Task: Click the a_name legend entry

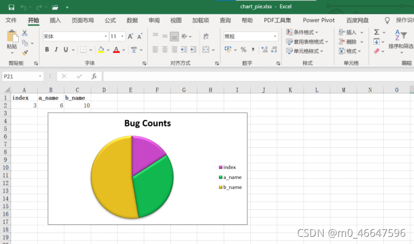Action: pos(230,178)
